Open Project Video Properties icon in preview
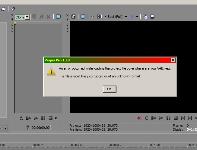The height and width of the screenshot is (150, 197). 74,17
